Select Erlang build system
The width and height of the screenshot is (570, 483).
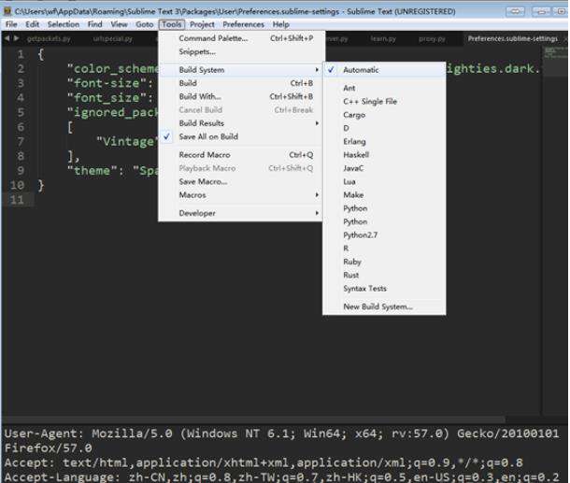pos(384,141)
